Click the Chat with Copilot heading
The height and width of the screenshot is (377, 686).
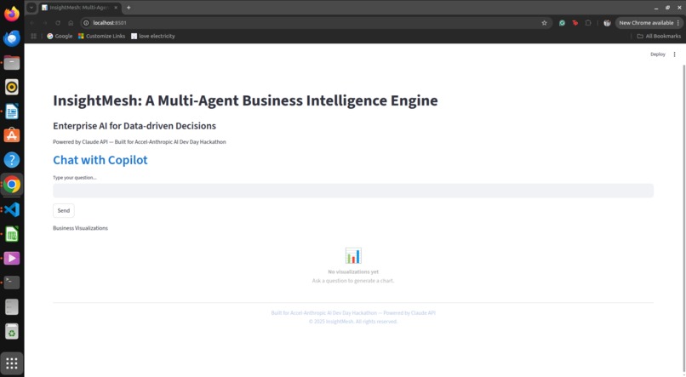coord(100,160)
